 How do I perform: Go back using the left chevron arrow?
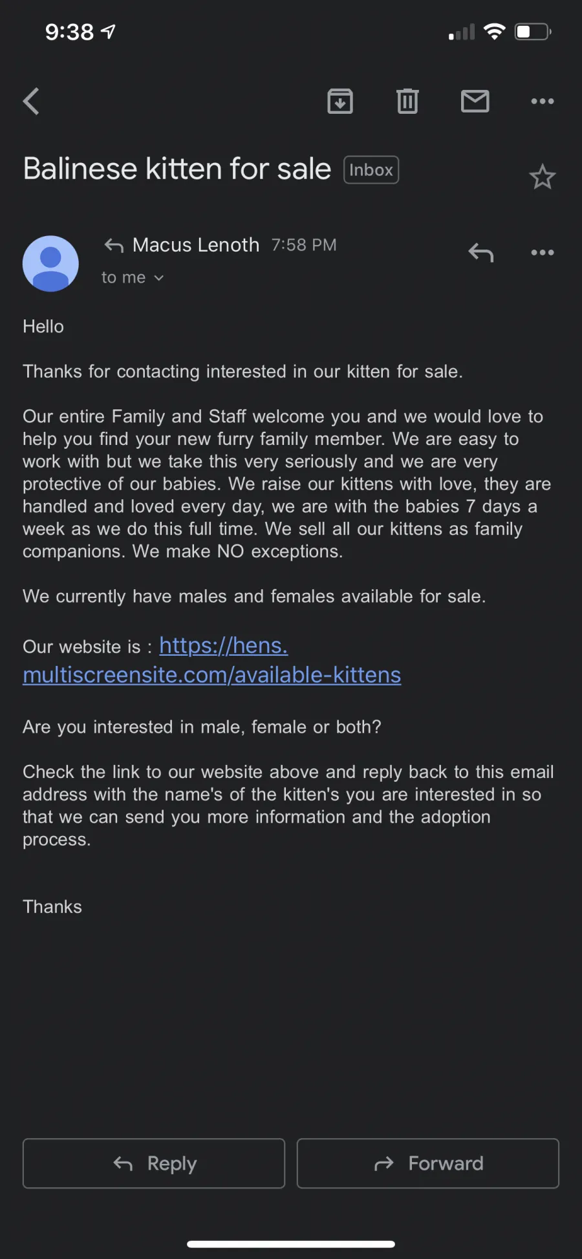(x=31, y=101)
